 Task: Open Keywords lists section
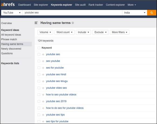tap(10, 63)
